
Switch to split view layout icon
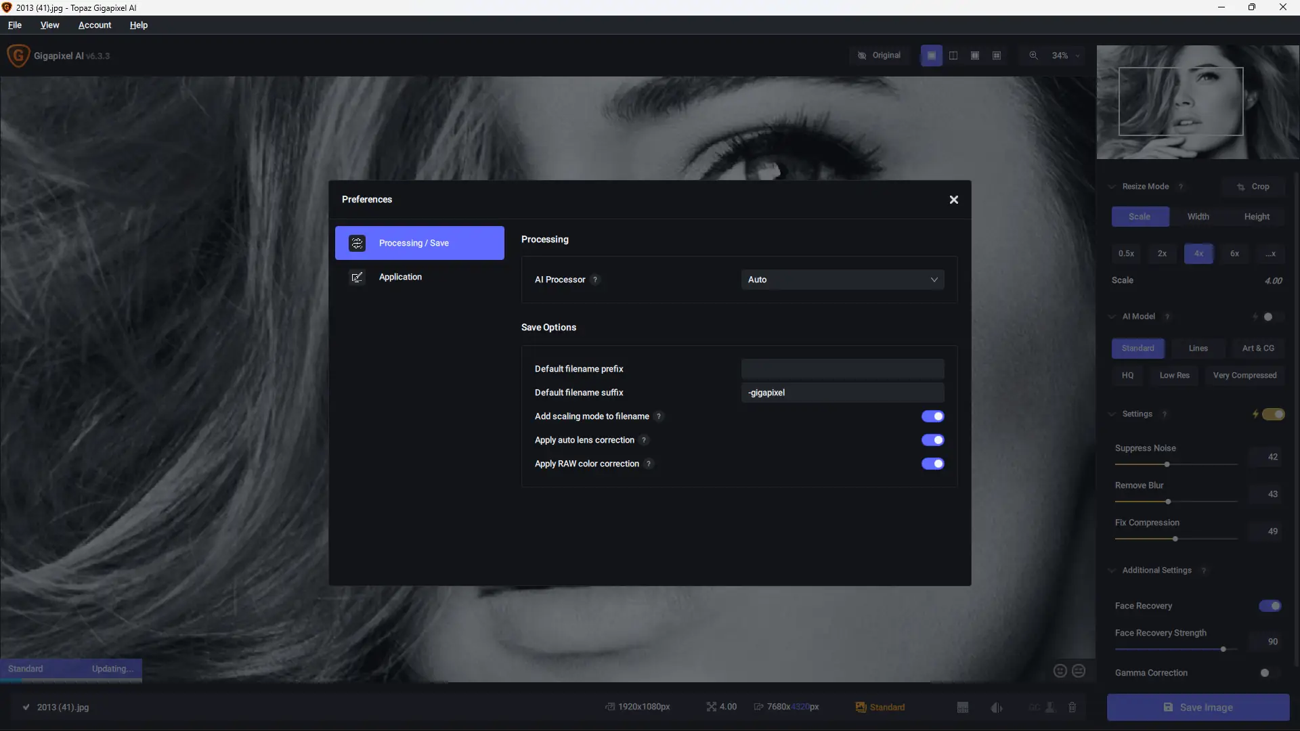[953, 56]
